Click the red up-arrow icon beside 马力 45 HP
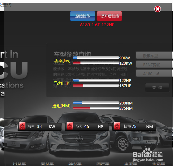 pos(70,126)
